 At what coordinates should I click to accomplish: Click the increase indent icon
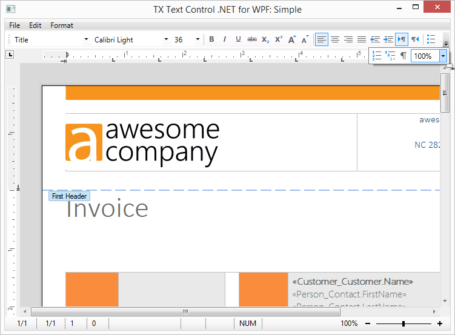(388, 39)
